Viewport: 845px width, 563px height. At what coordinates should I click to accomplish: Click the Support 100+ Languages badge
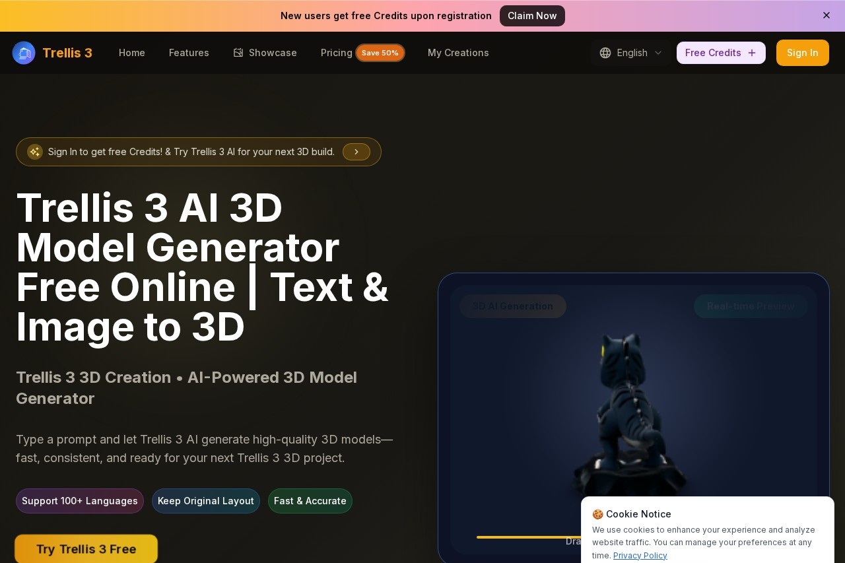(x=80, y=501)
